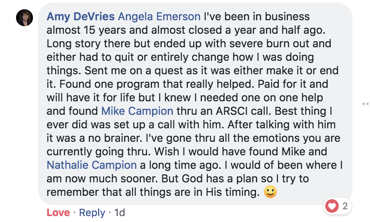The height and width of the screenshot is (222, 370).
Task: Click the word ARSCI in the comment
Action: 231,111
